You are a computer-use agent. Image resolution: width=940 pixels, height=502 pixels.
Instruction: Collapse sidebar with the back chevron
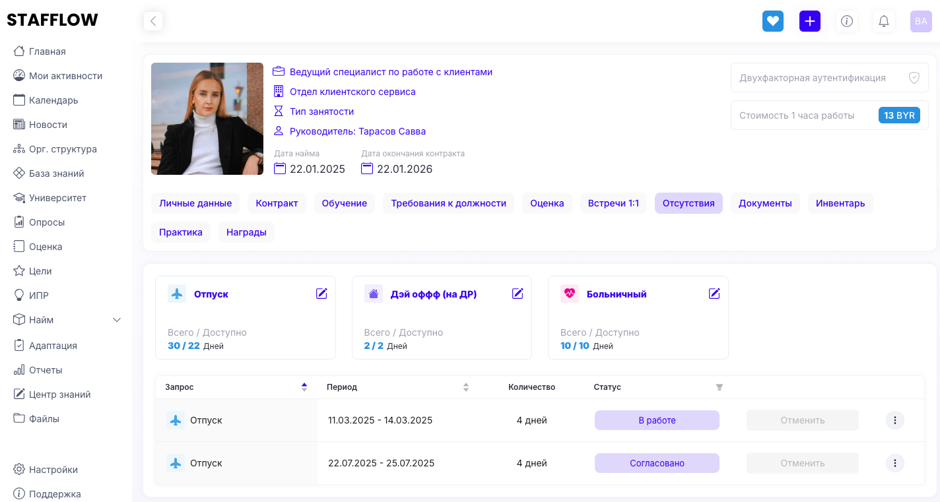(153, 21)
